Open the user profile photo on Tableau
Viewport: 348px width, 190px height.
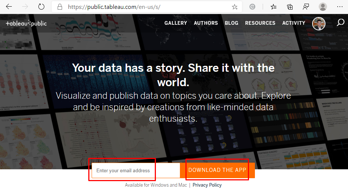click(x=319, y=24)
